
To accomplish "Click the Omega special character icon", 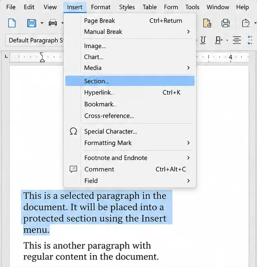I will (x=73, y=131).
